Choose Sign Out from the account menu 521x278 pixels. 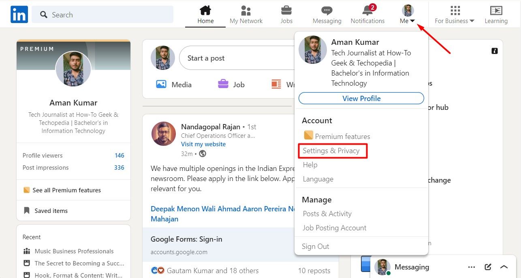316,246
